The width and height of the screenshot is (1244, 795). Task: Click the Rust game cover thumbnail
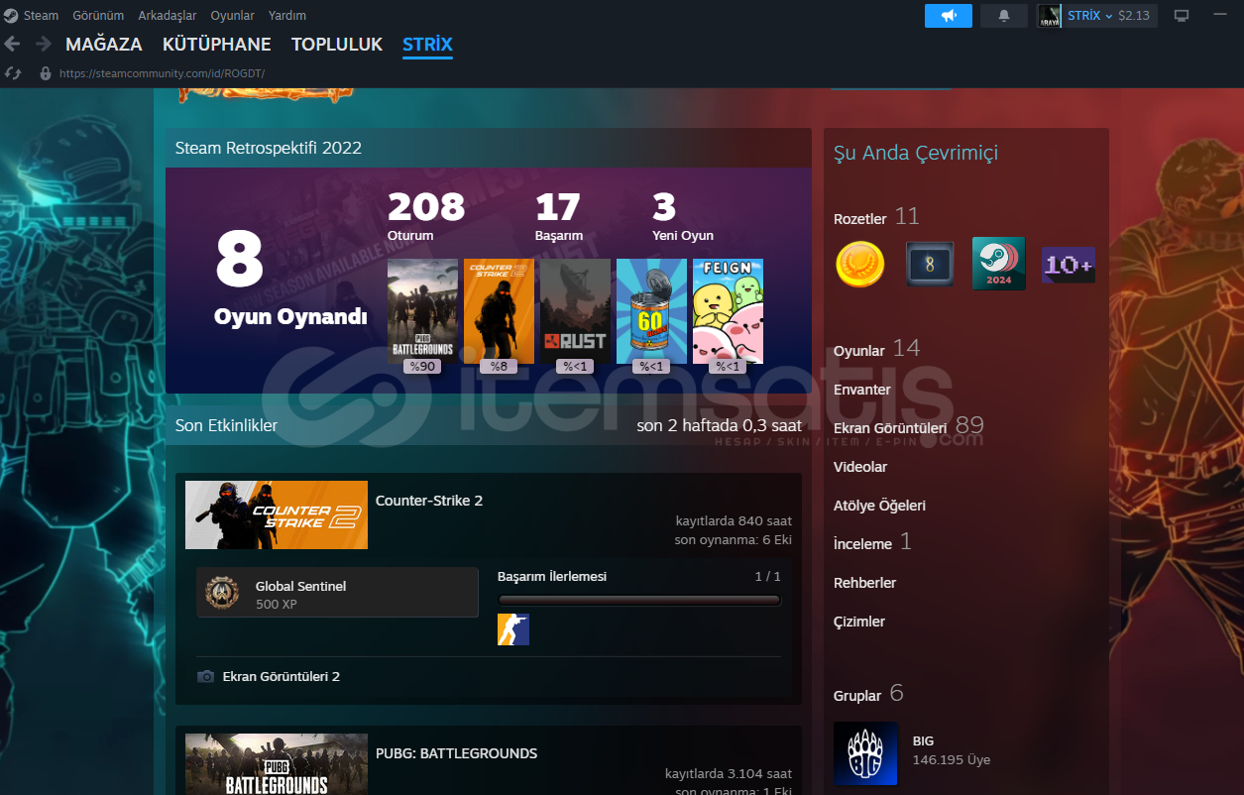tap(575, 311)
